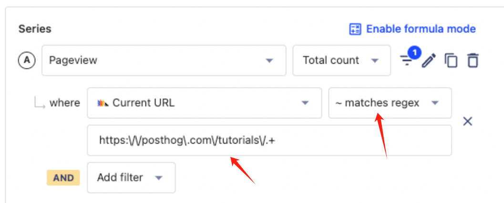This screenshot has width=504, height=203.
Task: Remove the Current URL filter with X
Action: pos(467,121)
